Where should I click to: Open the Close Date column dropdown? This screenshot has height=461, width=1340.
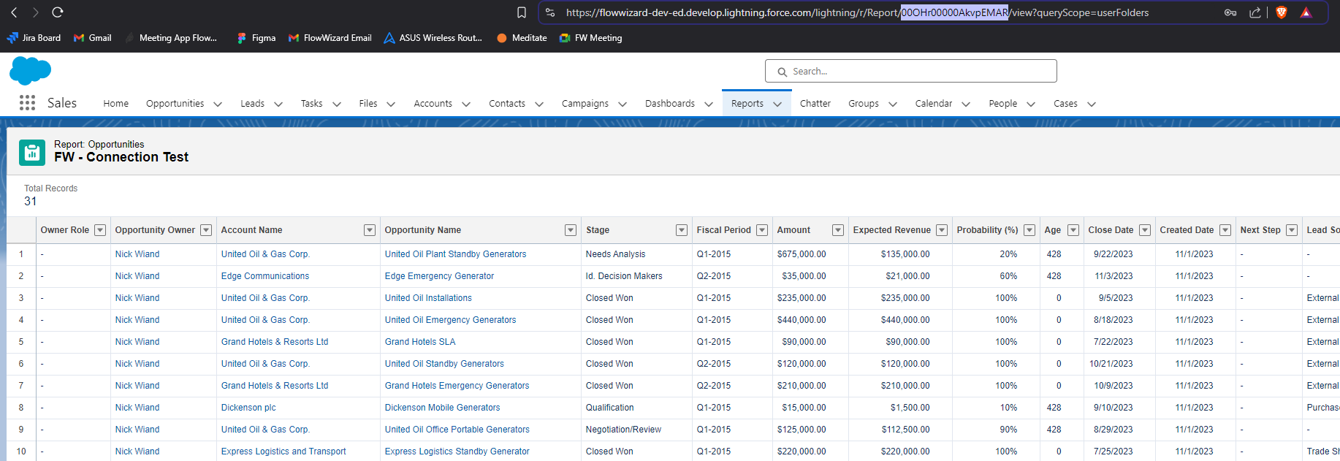pos(1144,230)
